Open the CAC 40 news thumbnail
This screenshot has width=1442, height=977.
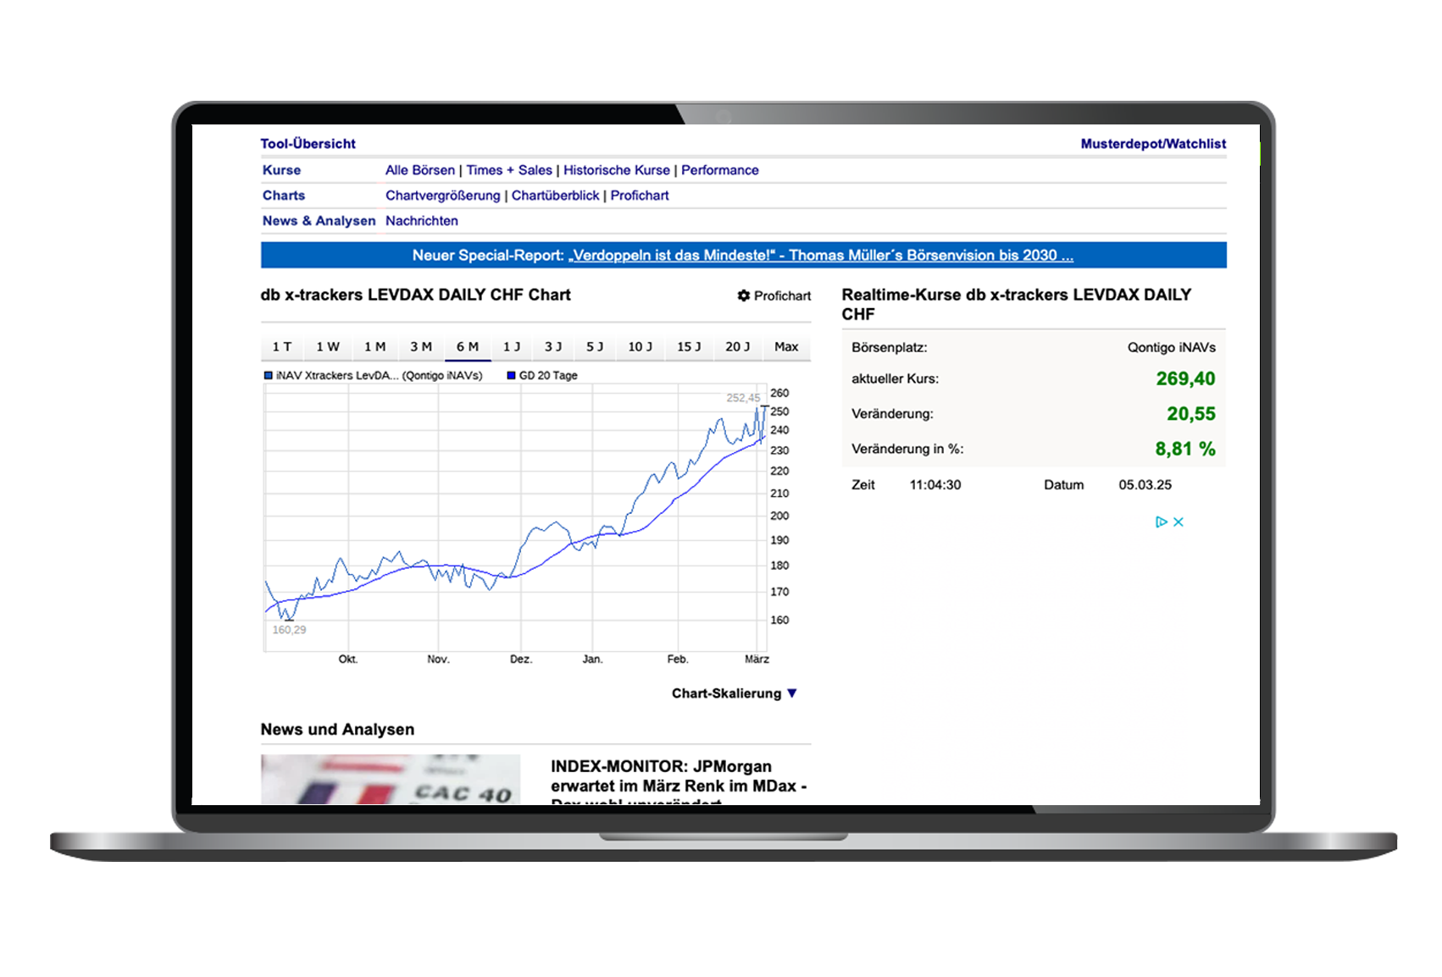(x=391, y=779)
